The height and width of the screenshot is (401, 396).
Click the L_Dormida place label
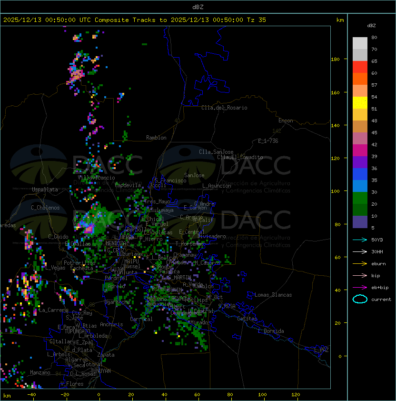click(x=271, y=331)
